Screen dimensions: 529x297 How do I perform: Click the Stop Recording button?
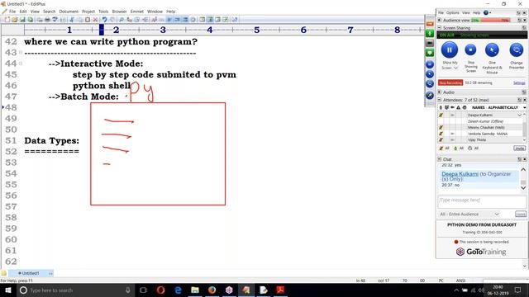pos(450,82)
